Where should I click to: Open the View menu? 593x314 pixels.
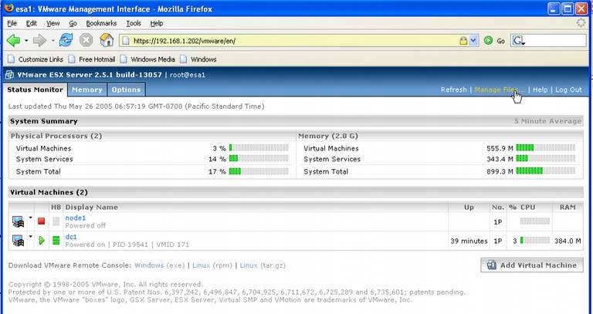pyautogui.click(x=53, y=23)
